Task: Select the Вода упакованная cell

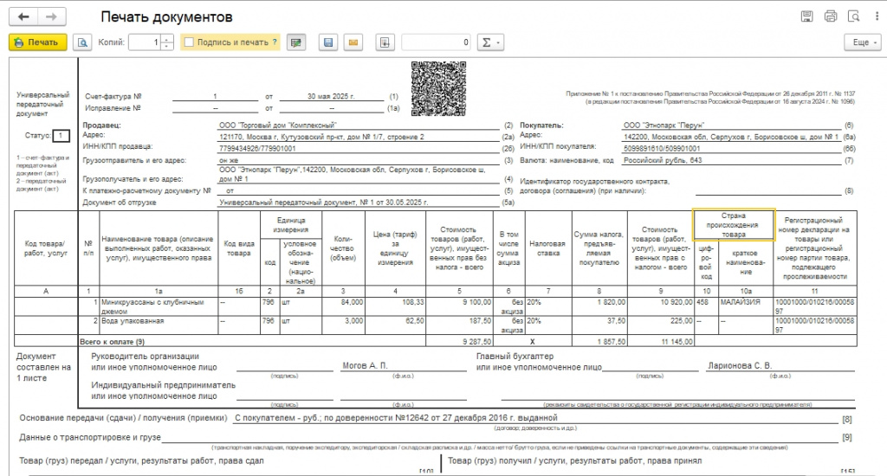Action: point(159,325)
